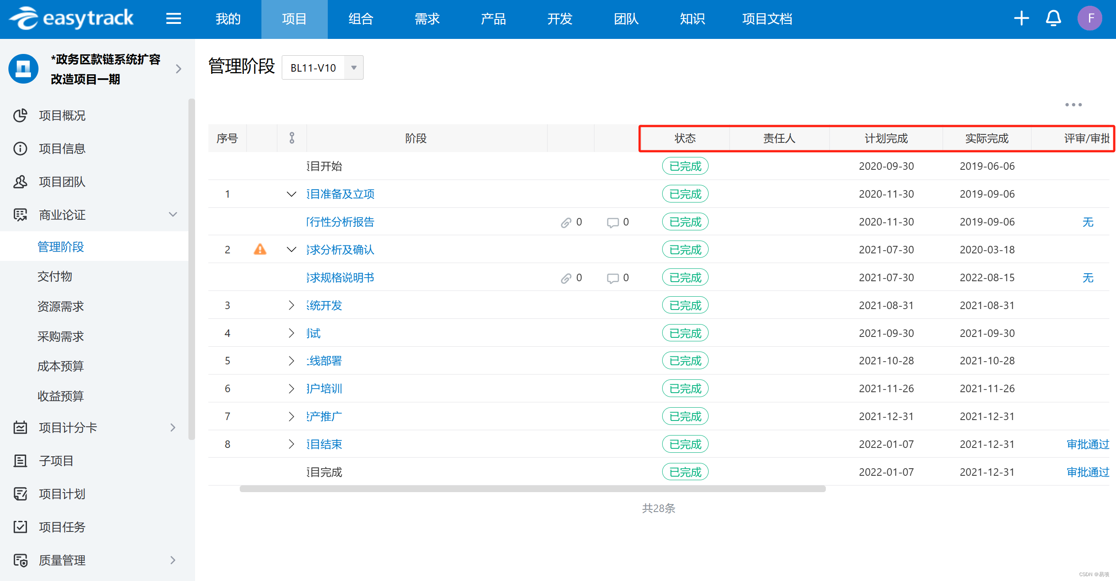Screen dimensions: 1116x581
Task: Expand row 7 产推广
Action: [291, 417]
